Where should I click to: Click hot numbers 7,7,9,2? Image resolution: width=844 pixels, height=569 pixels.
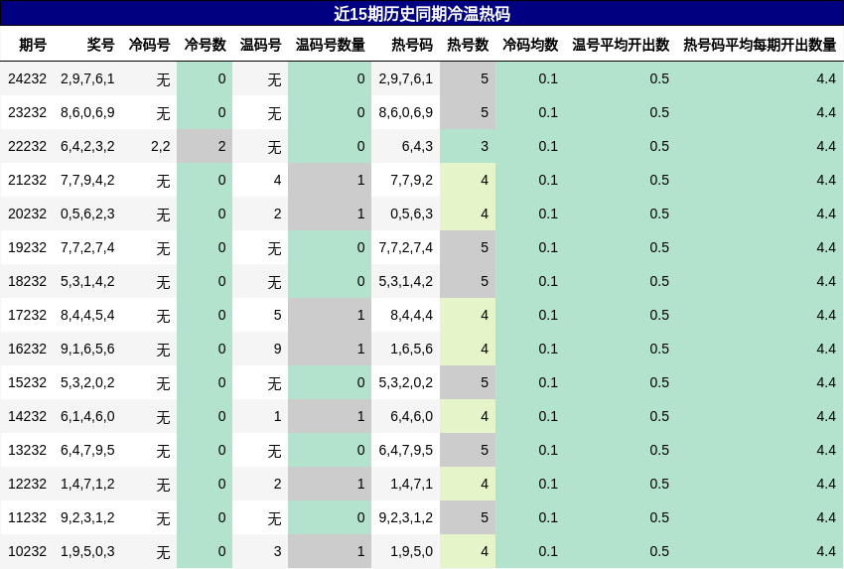tap(412, 180)
